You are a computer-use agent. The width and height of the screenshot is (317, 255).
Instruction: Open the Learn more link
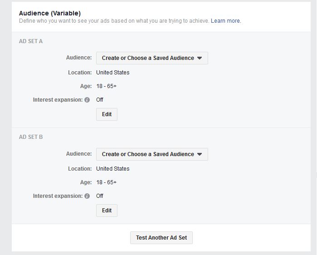[226, 21]
